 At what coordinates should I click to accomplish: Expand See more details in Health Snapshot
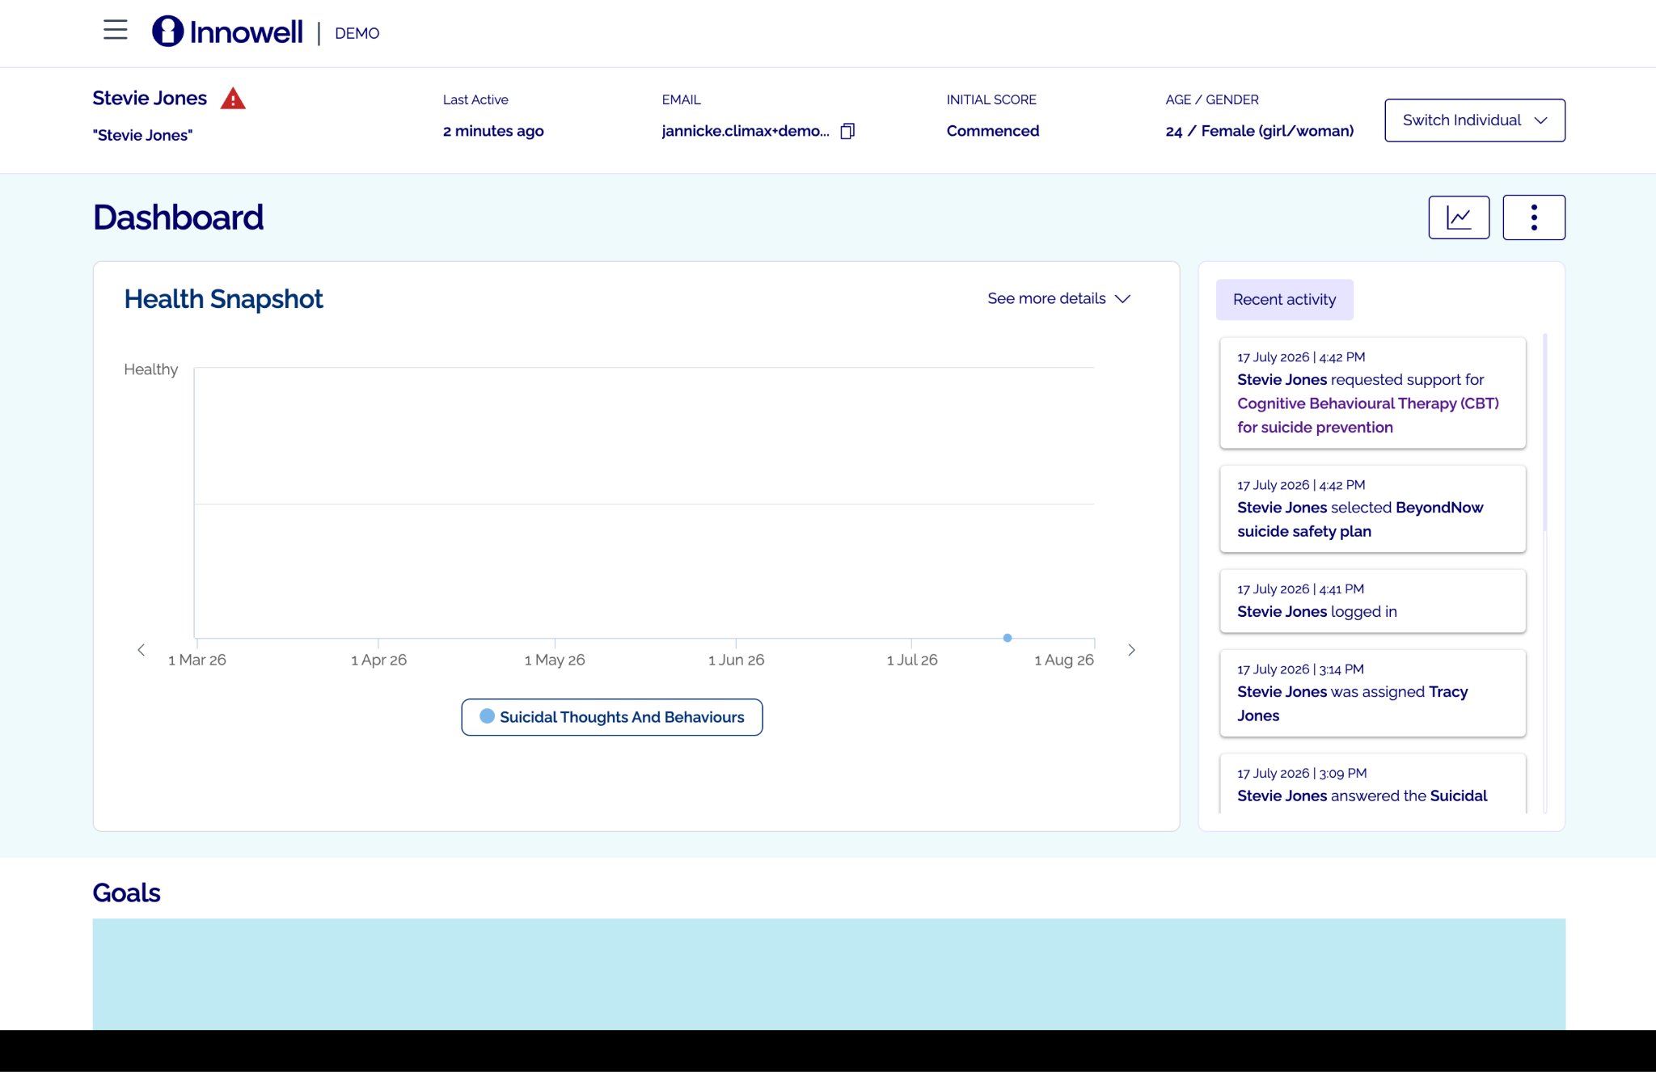tap(1058, 298)
